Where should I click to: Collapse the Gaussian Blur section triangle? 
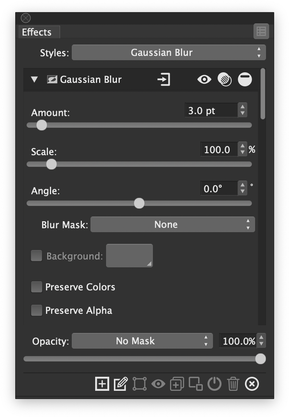click(x=35, y=80)
